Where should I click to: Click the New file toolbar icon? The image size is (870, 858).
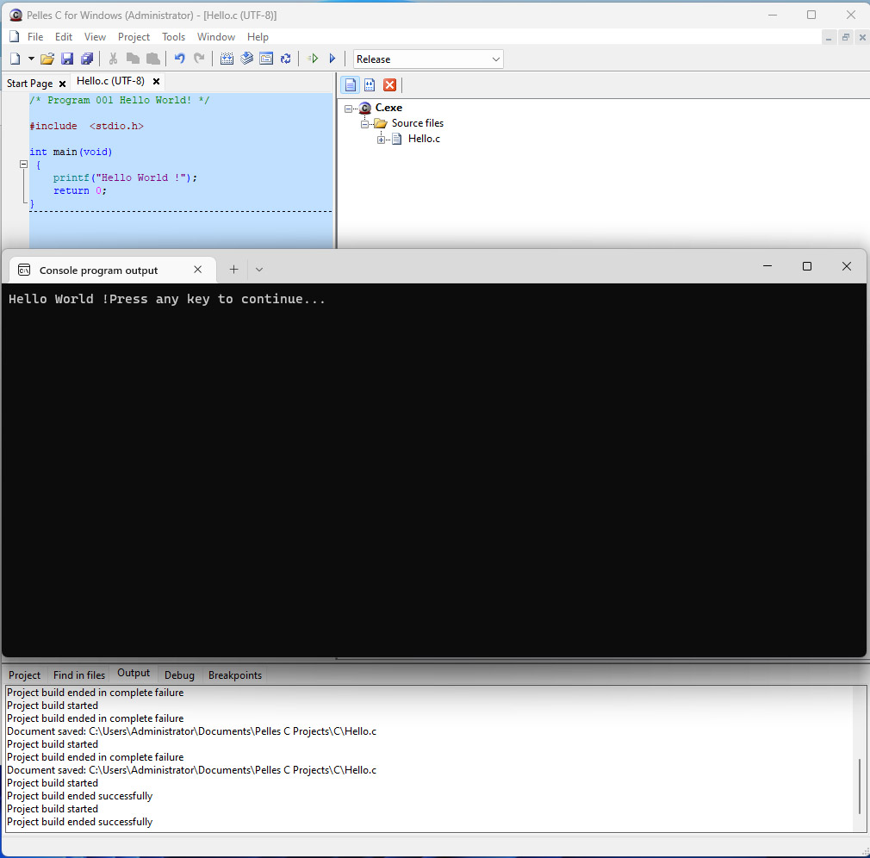pos(15,59)
